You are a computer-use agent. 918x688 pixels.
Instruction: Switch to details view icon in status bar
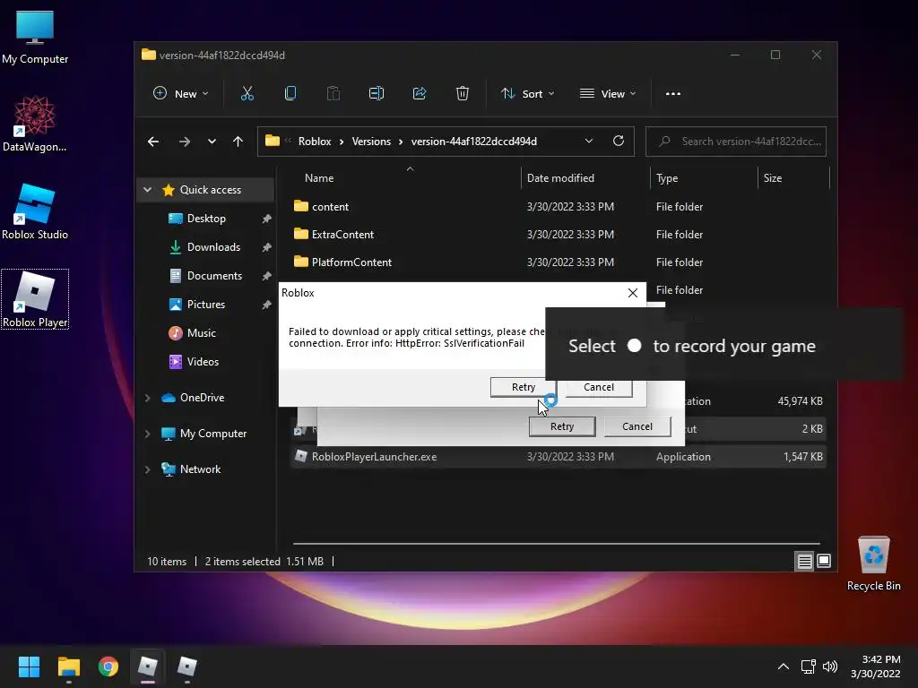tap(804, 562)
